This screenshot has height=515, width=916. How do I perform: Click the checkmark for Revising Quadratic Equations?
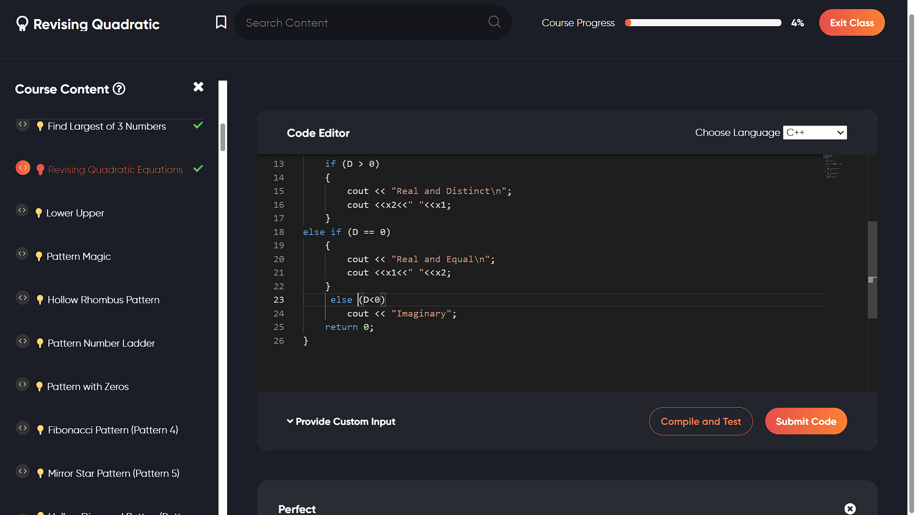tap(198, 169)
